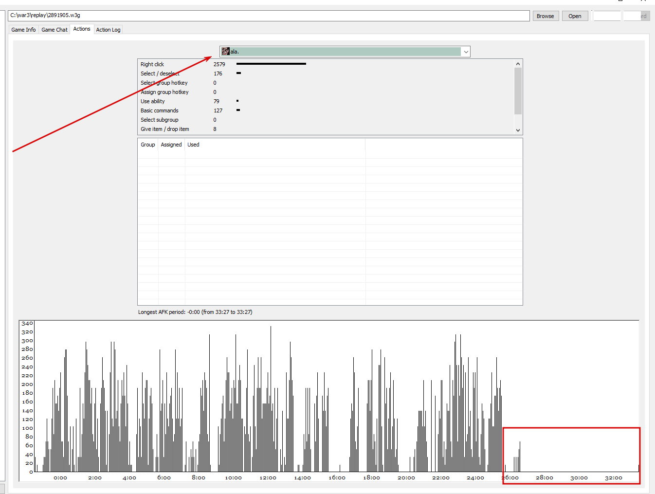Open the Game Chat tab

55,30
